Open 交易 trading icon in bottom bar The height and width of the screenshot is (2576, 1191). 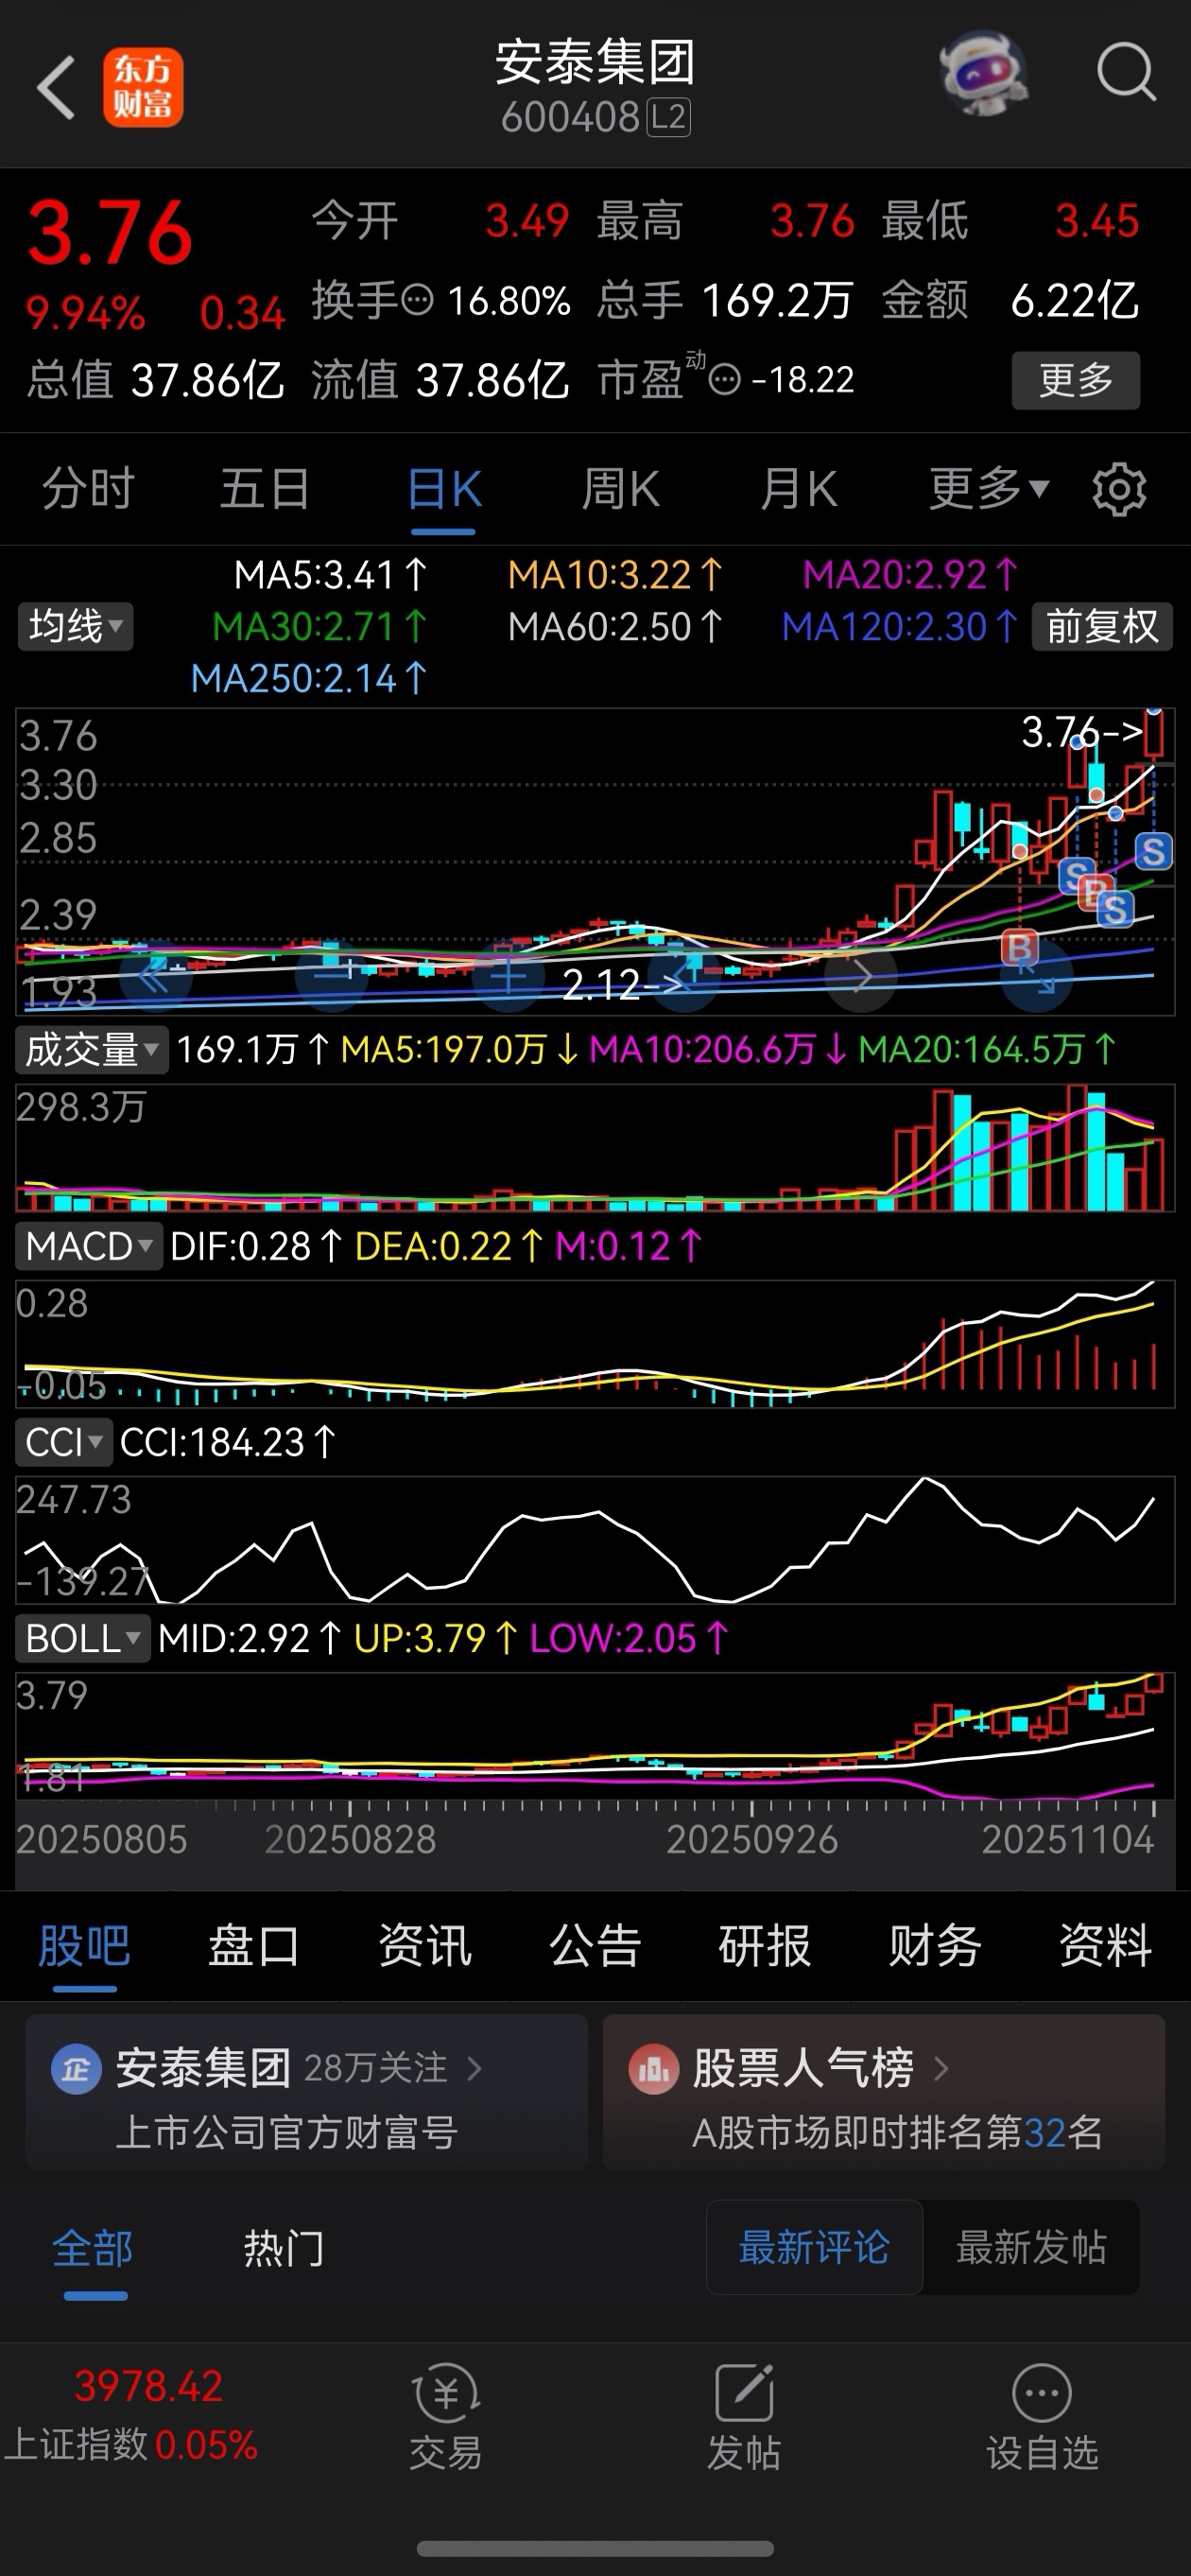(x=445, y=2417)
